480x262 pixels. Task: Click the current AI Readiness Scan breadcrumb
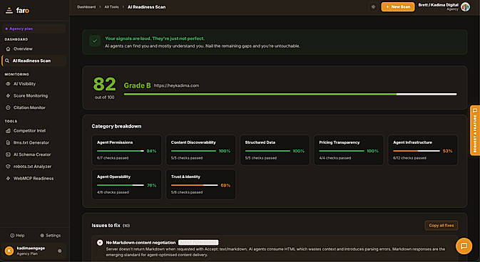point(147,7)
